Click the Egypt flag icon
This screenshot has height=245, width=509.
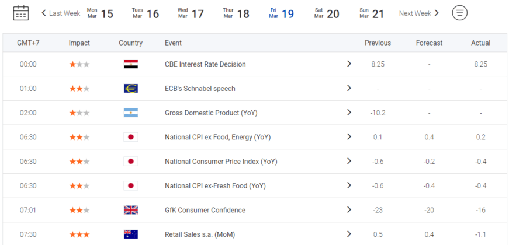[x=131, y=64]
